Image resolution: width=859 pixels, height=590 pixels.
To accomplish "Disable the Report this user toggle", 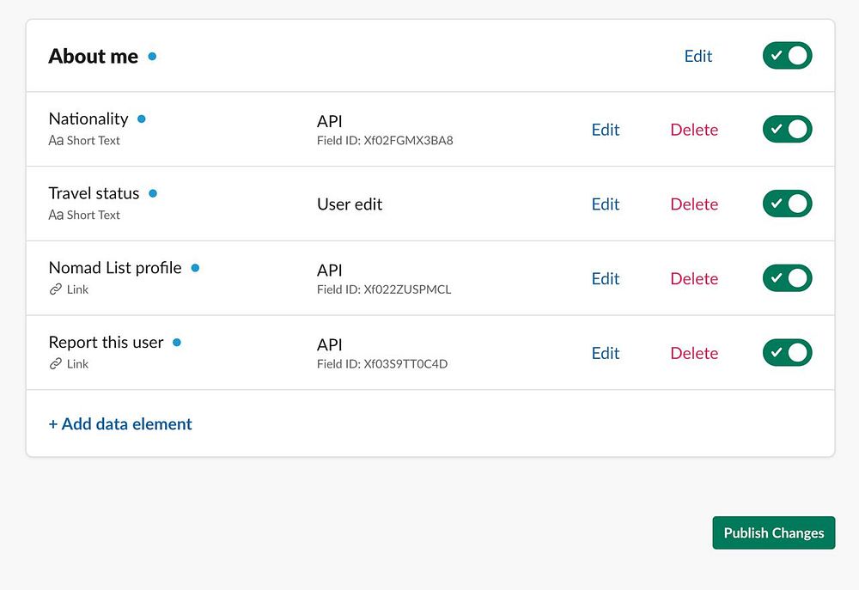I will tap(787, 353).
